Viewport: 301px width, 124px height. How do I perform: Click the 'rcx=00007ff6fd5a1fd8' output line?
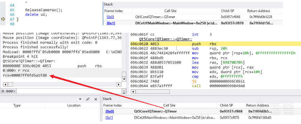25,75
